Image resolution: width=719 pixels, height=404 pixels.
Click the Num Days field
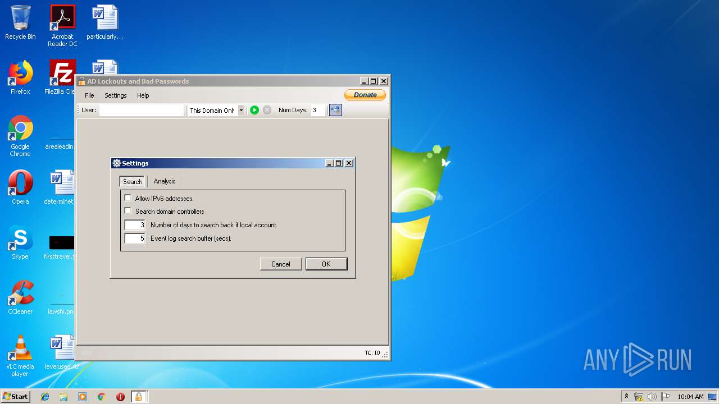pyautogui.click(x=318, y=111)
